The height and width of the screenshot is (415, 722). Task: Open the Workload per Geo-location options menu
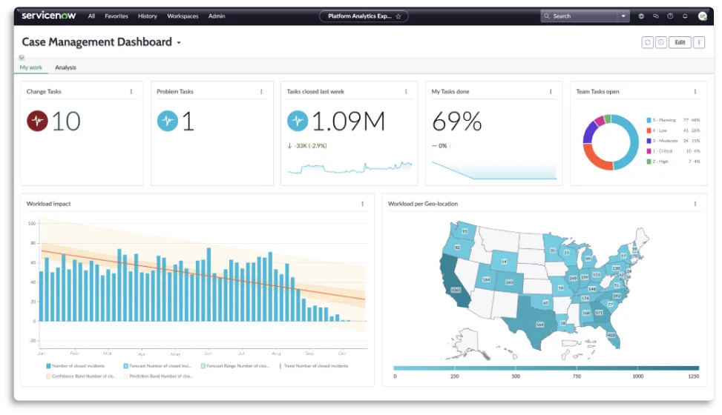695,204
